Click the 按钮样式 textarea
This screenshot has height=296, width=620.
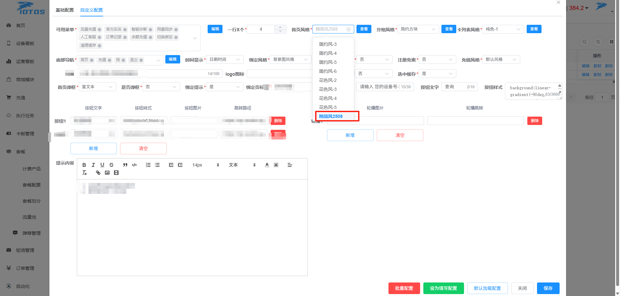533,91
